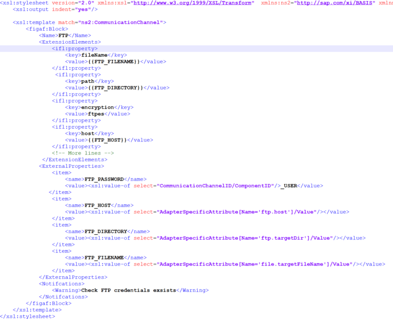Image resolution: width=393 pixels, height=319 pixels.
Task: Open the http://sap.com/xi/BASIS namespace link
Action: click(334, 3)
